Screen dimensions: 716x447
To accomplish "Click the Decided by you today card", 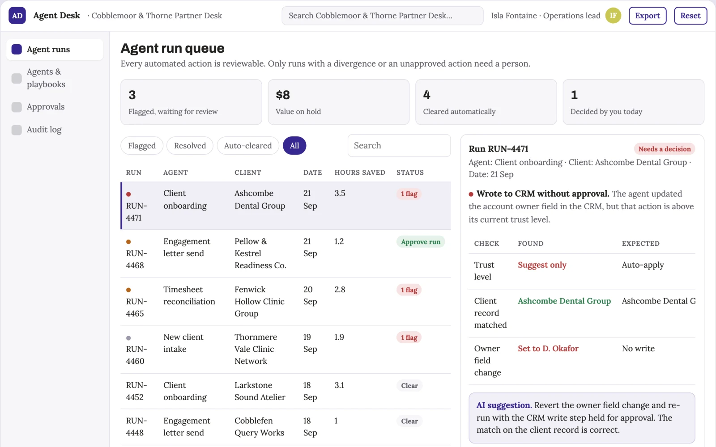I will 633,102.
